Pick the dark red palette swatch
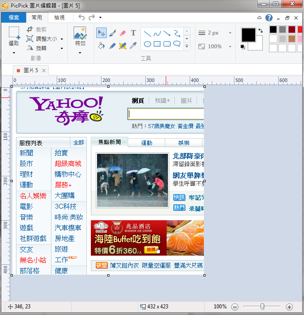 pyautogui.click(x=292, y=30)
